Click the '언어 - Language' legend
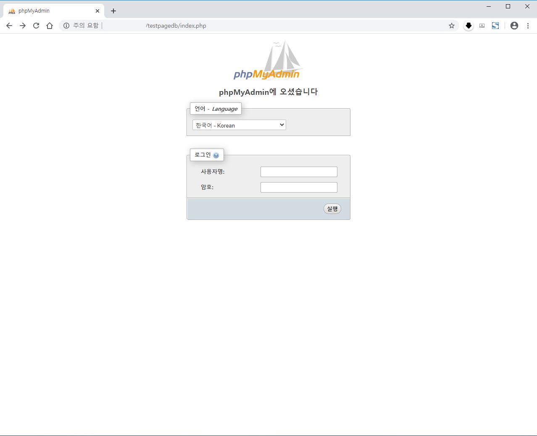The height and width of the screenshot is (436, 537). pyautogui.click(x=216, y=109)
